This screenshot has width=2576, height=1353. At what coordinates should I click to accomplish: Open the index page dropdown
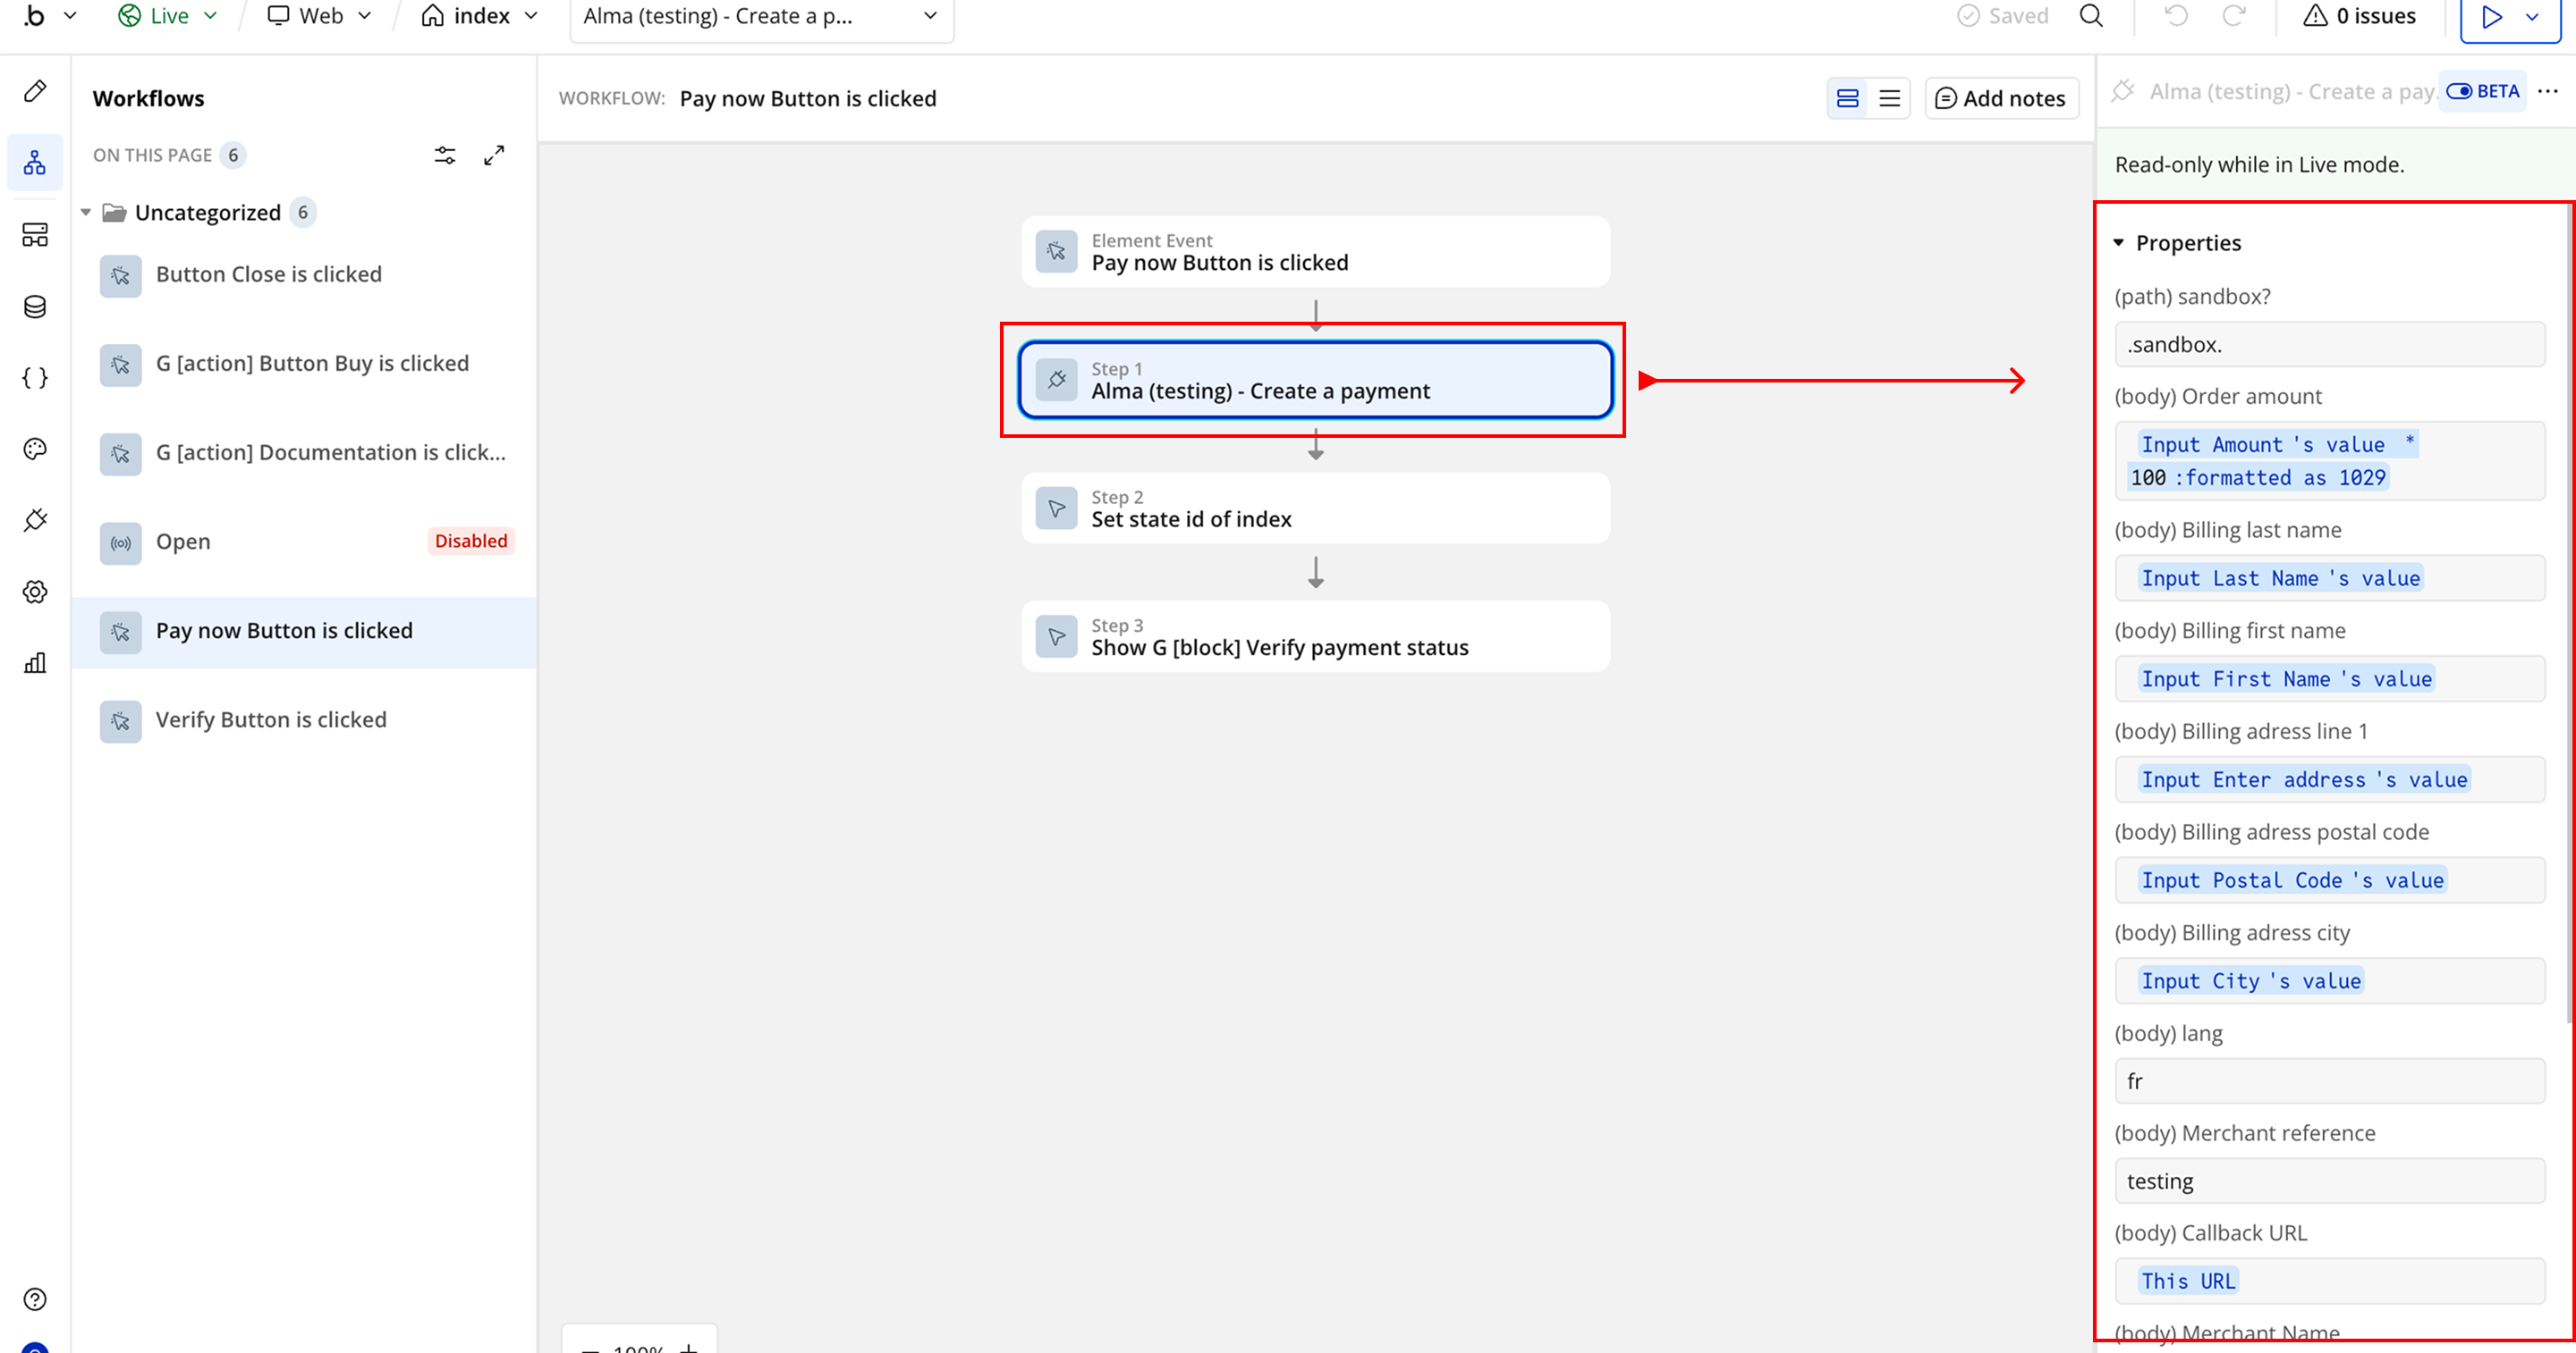[x=480, y=16]
